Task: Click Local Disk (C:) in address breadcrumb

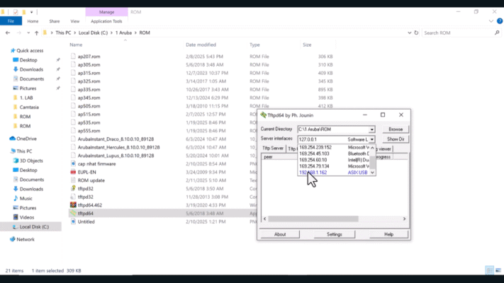Action: [93, 33]
